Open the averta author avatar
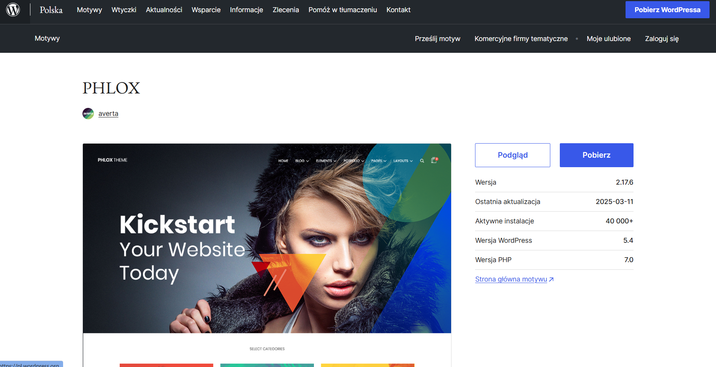The image size is (716, 367). (88, 114)
